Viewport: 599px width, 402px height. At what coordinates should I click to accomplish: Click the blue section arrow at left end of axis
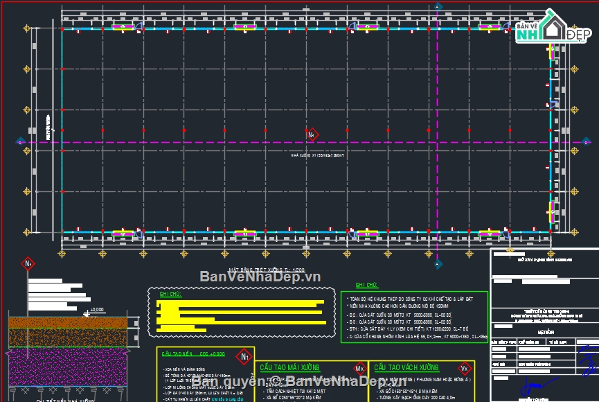pyautogui.click(x=19, y=142)
